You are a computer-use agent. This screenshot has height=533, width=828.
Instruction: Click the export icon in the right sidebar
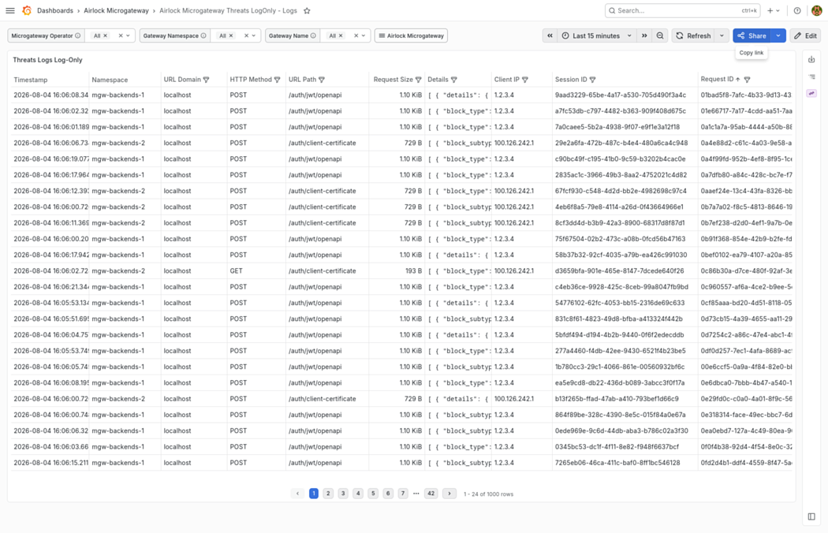pos(811,60)
